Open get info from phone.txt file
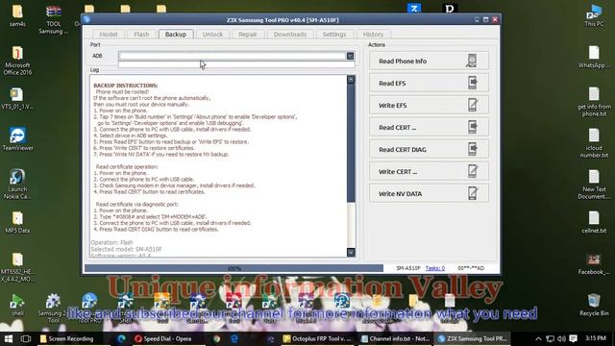Screen dimensions: 615x346 click(594, 102)
